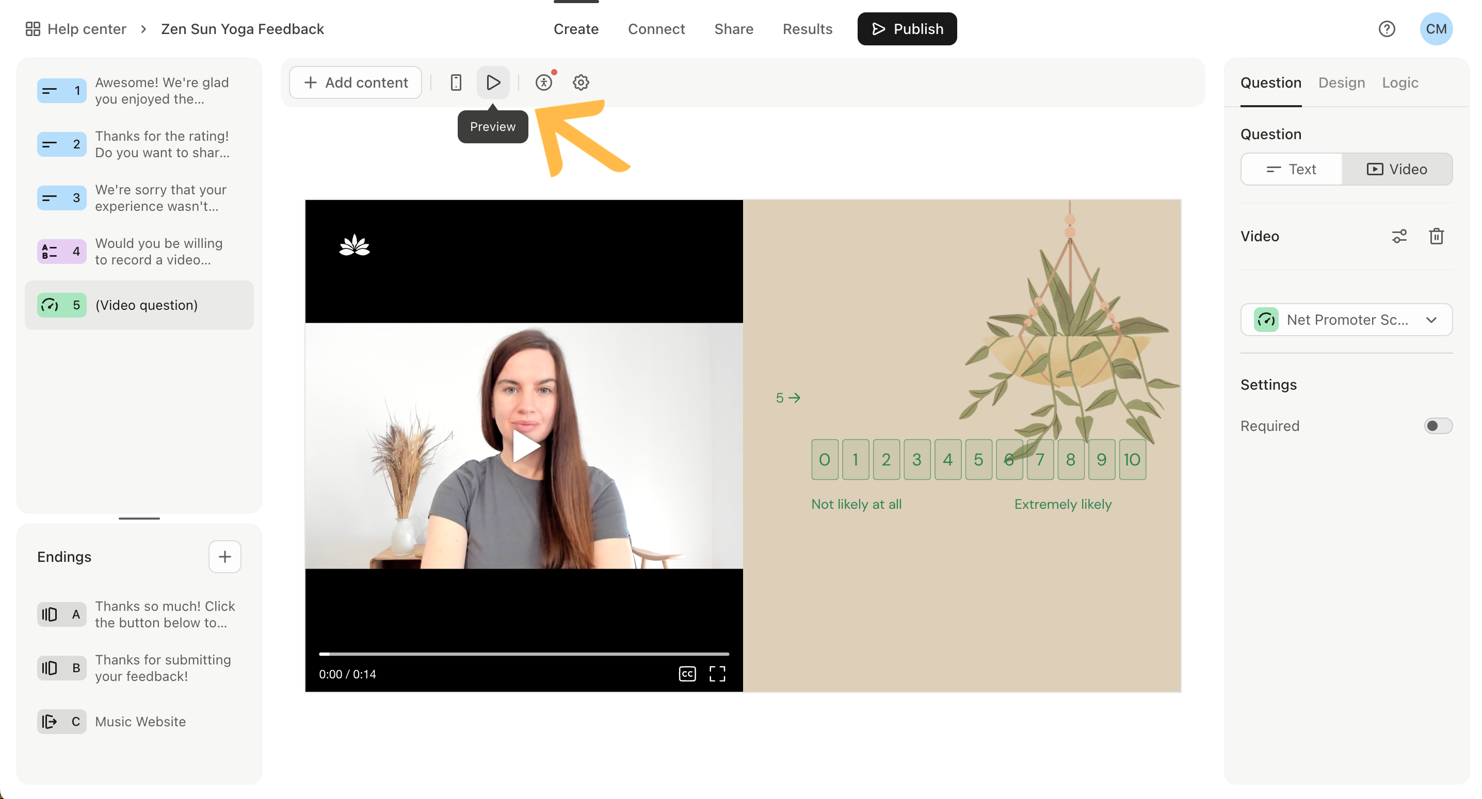Click the add ending plus button
1482x799 pixels.
click(x=224, y=556)
